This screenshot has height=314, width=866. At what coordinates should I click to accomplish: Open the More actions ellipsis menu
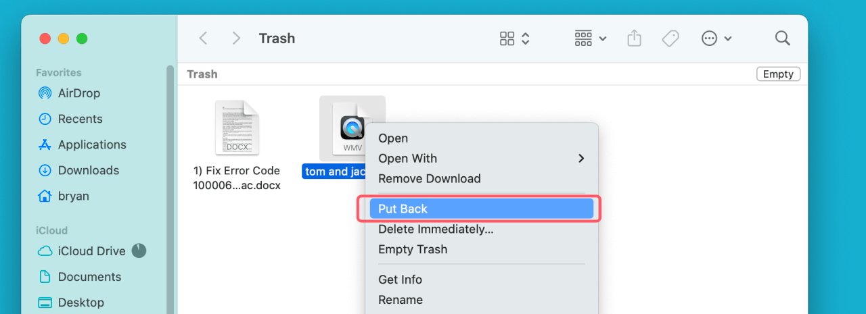[716, 38]
